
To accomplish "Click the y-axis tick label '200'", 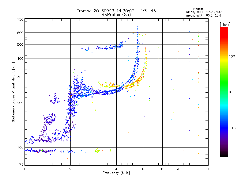I will point(20,103).
